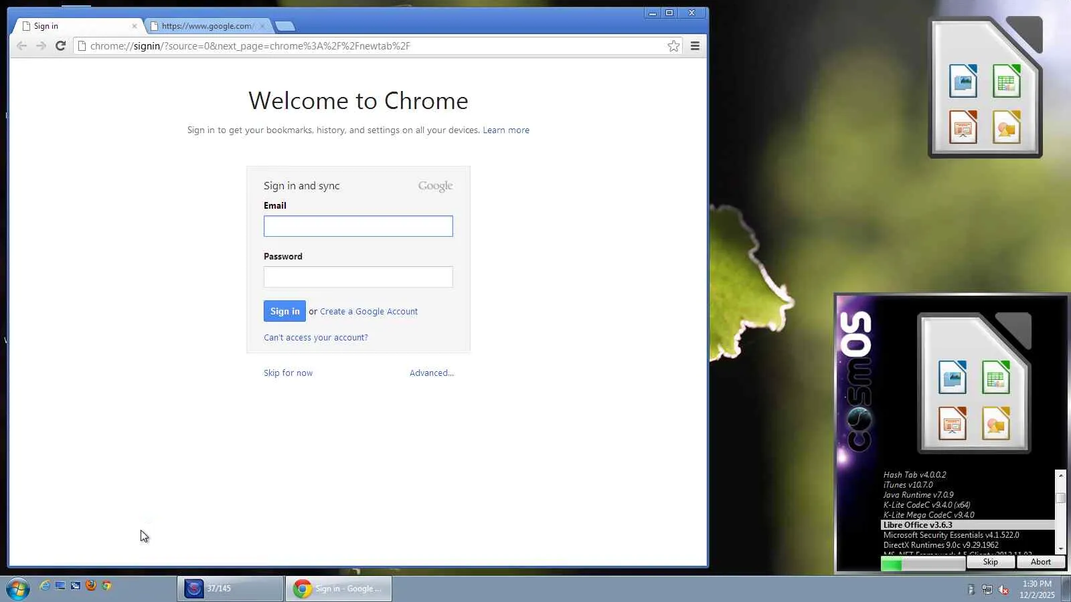Reload the page in Chrome
The height and width of the screenshot is (602, 1071).
tap(60, 45)
